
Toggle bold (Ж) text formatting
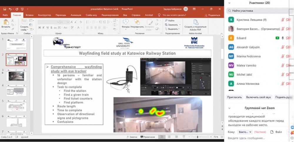point(39,28)
